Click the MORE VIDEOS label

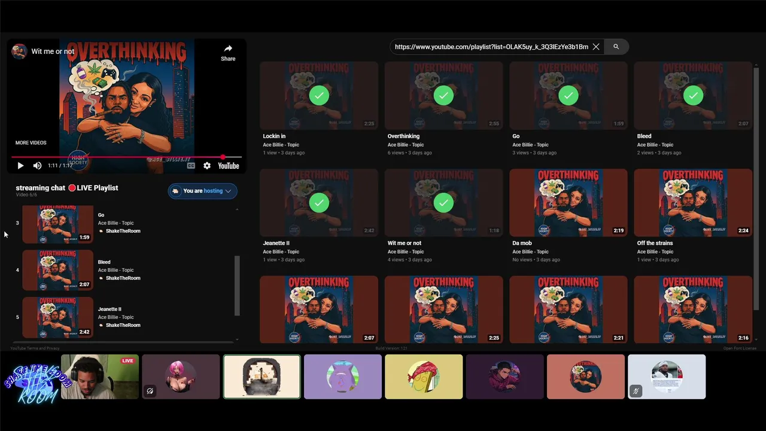(31, 143)
